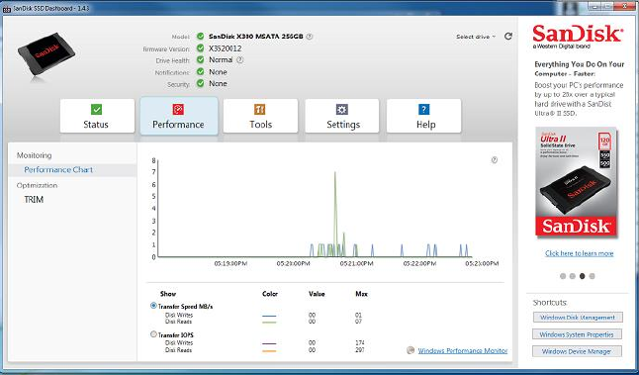Select the Transfer Speed MB/s radio button
The height and width of the screenshot is (375, 639).
coord(153,306)
